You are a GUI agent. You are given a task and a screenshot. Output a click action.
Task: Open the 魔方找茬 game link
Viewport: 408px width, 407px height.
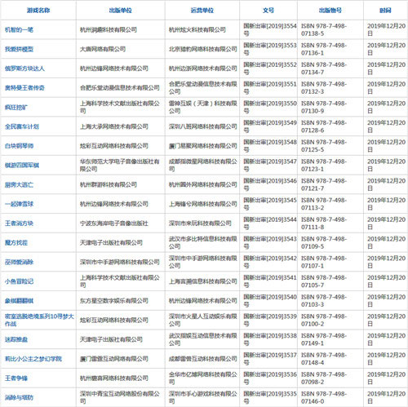pyautogui.click(x=16, y=242)
